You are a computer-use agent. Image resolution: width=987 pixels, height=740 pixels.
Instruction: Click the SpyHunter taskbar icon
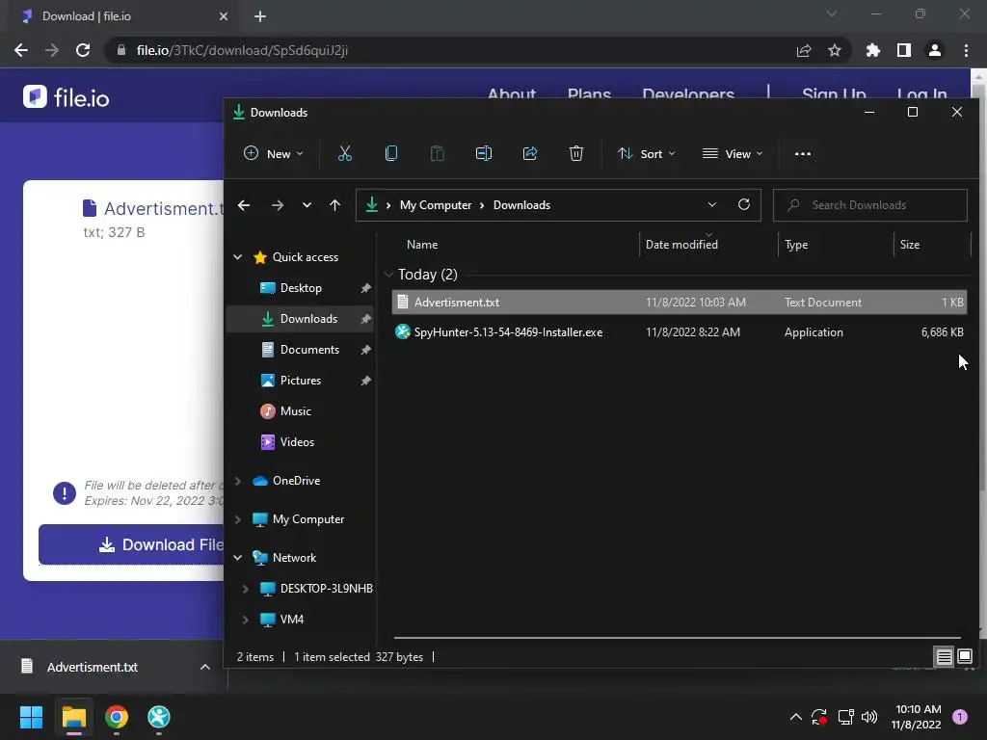[x=159, y=717]
